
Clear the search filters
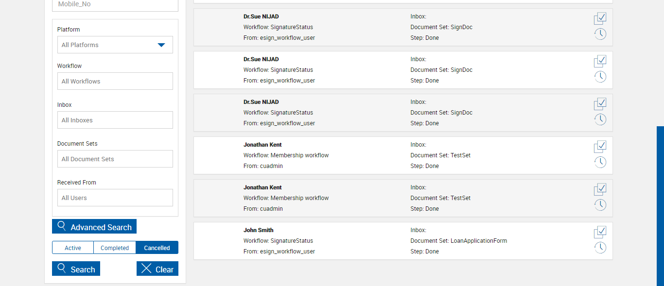click(157, 269)
